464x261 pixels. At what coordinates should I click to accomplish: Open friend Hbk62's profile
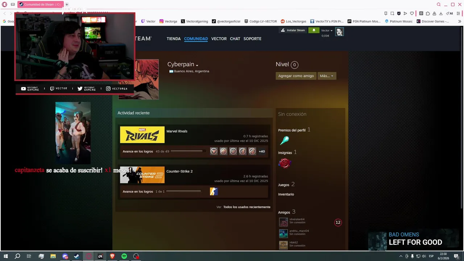point(294,243)
